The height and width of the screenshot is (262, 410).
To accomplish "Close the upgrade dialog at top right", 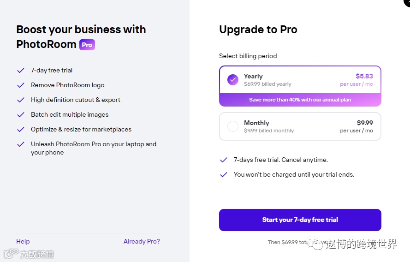I will pyautogui.click(x=406, y=2).
